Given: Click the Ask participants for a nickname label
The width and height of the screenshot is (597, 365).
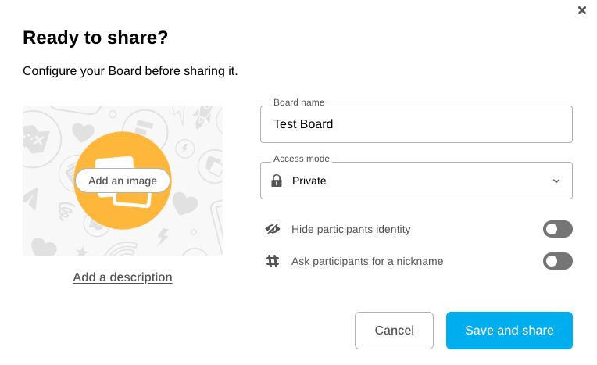Looking at the screenshot, I should [x=367, y=261].
